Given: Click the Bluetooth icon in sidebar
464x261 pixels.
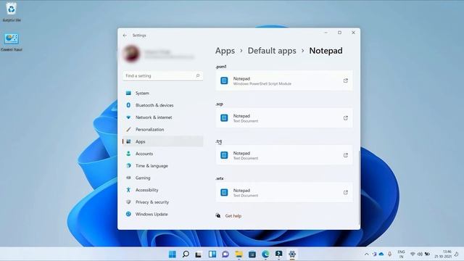Looking at the screenshot, I should click(128, 105).
